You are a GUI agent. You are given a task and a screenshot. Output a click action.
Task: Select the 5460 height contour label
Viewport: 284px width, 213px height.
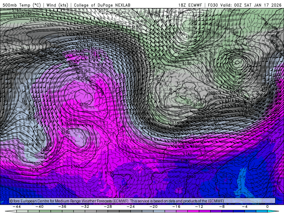pos(203,120)
